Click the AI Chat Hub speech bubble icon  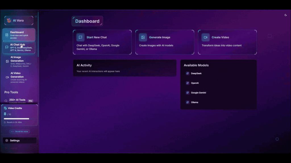[x=7, y=47]
